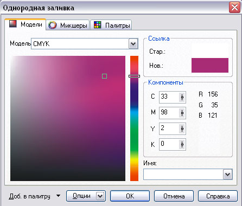Image resolution: width=242 pixels, height=206 pixels.
Task: Click the Компоненты group label
Action: [x=165, y=82]
